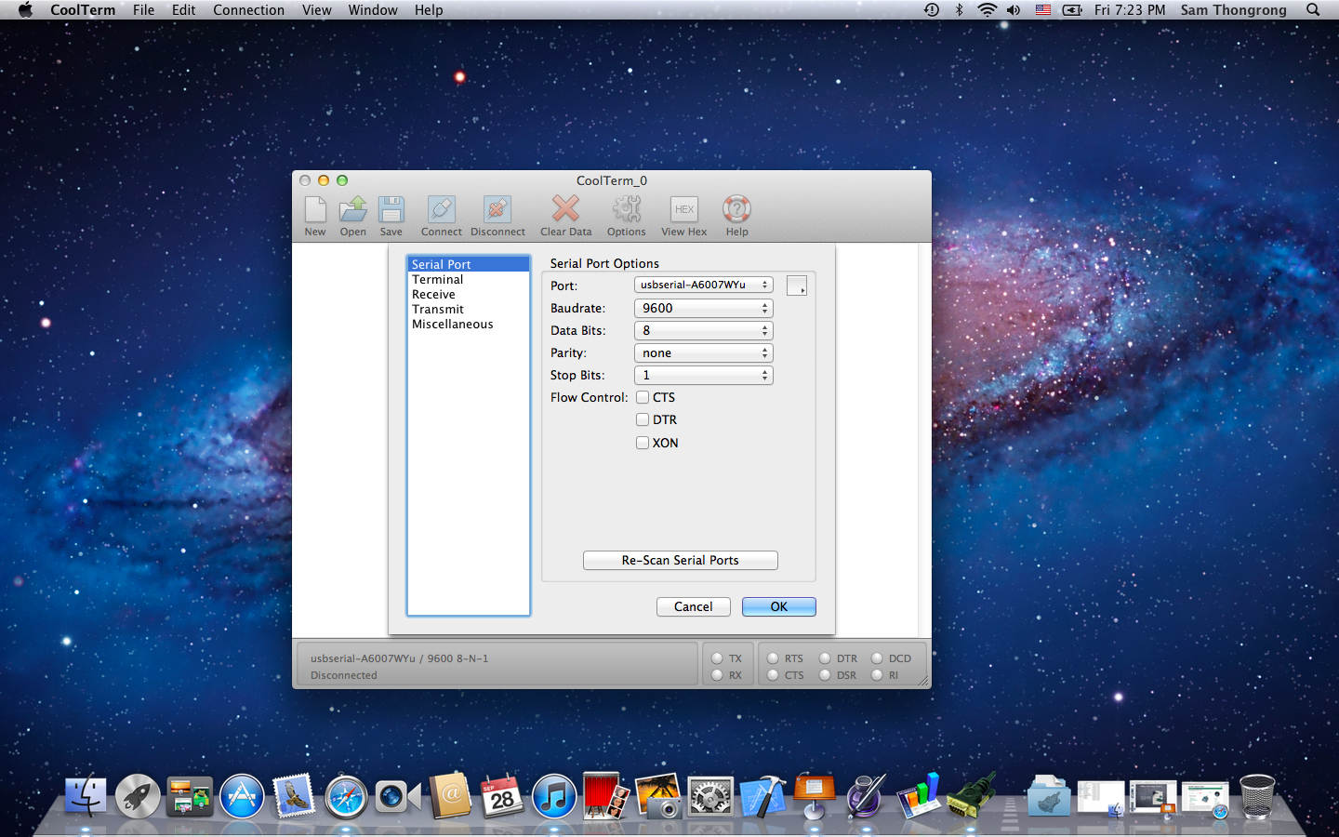Viewport: 1339px width, 837px height.
Task: Open the Parity dropdown showing none
Action: coord(704,352)
